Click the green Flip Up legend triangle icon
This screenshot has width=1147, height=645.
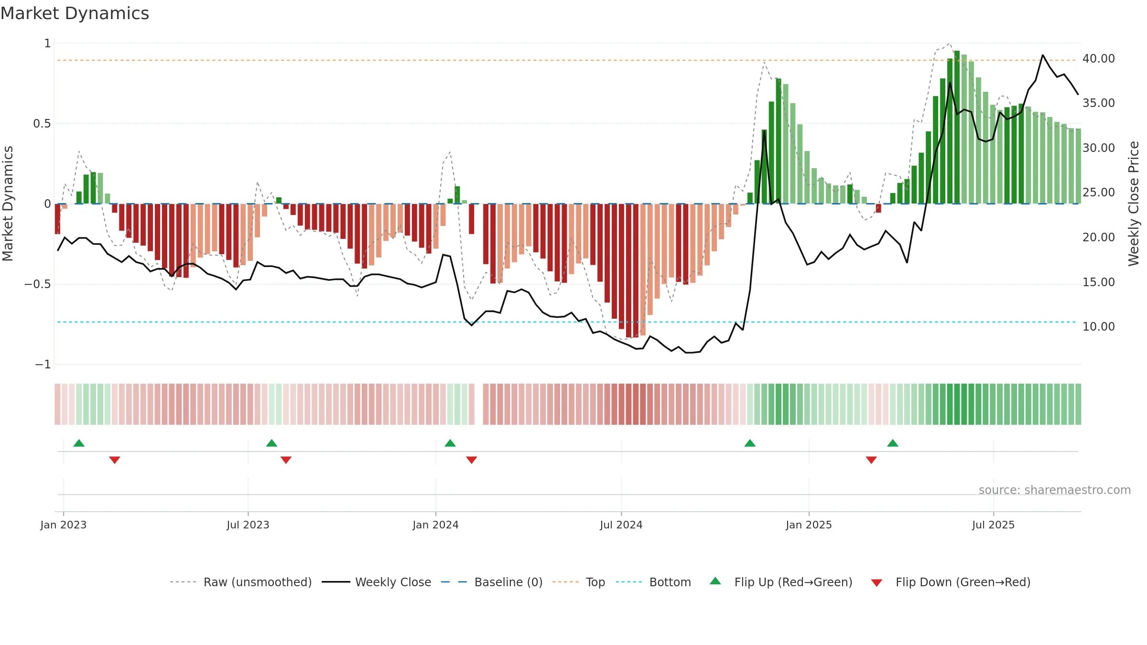coord(715,581)
